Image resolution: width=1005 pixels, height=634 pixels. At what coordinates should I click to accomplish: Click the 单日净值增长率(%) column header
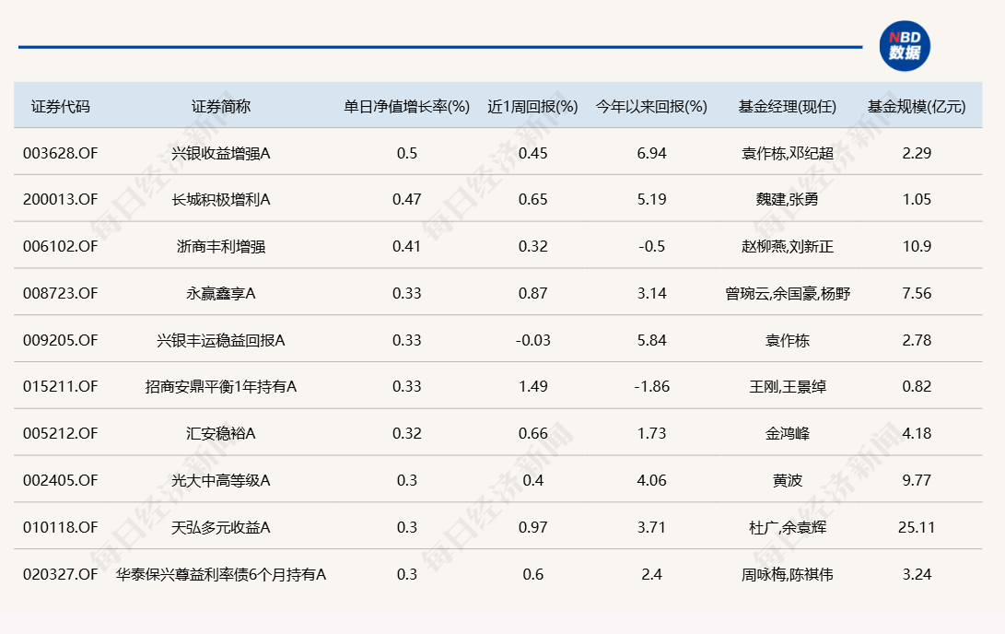[x=407, y=106]
